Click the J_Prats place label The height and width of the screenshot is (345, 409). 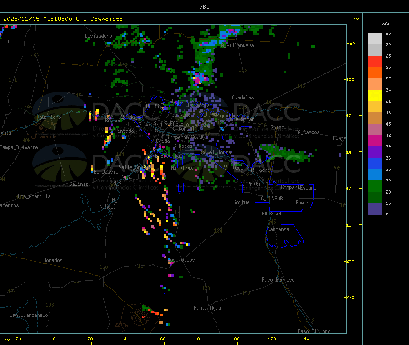(252, 184)
